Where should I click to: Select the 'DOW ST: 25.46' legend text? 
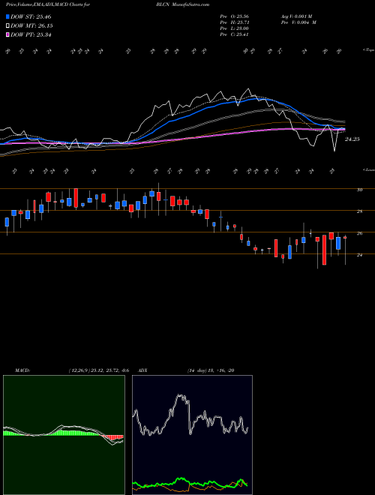pos(31,16)
